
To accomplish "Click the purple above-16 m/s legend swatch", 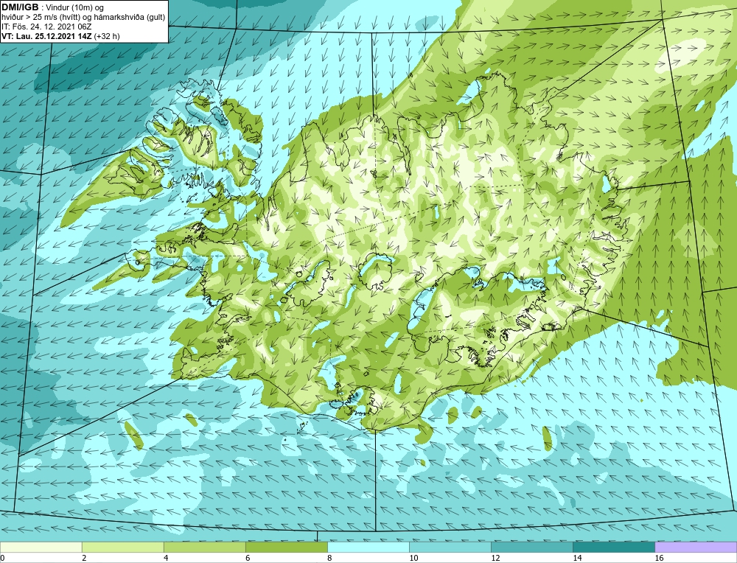I will [x=696, y=547].
